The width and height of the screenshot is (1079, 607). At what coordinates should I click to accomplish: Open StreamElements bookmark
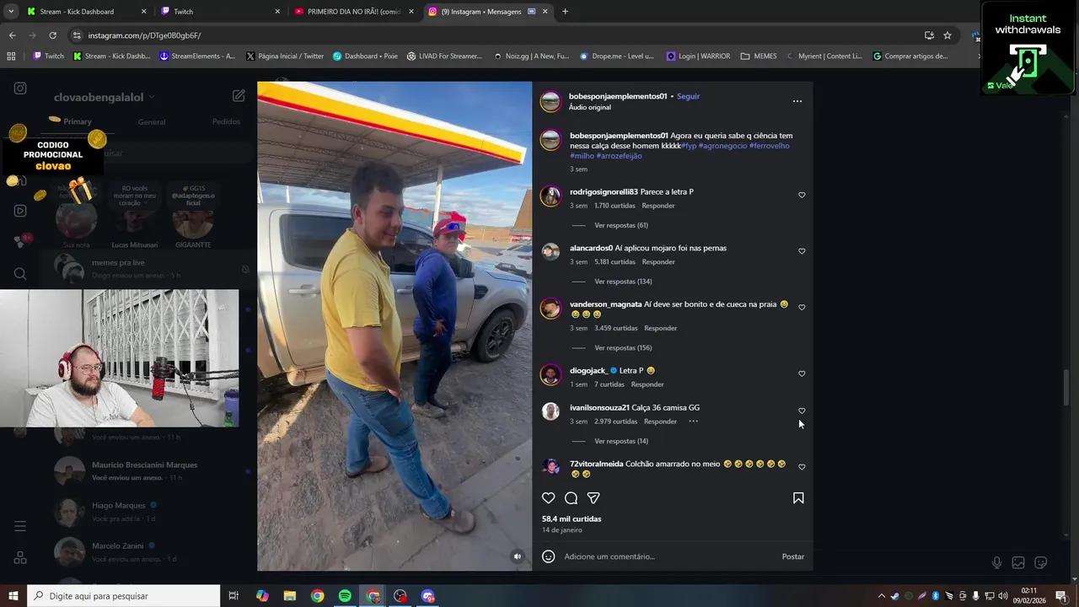pyautogui.click(x=196, y=56)
